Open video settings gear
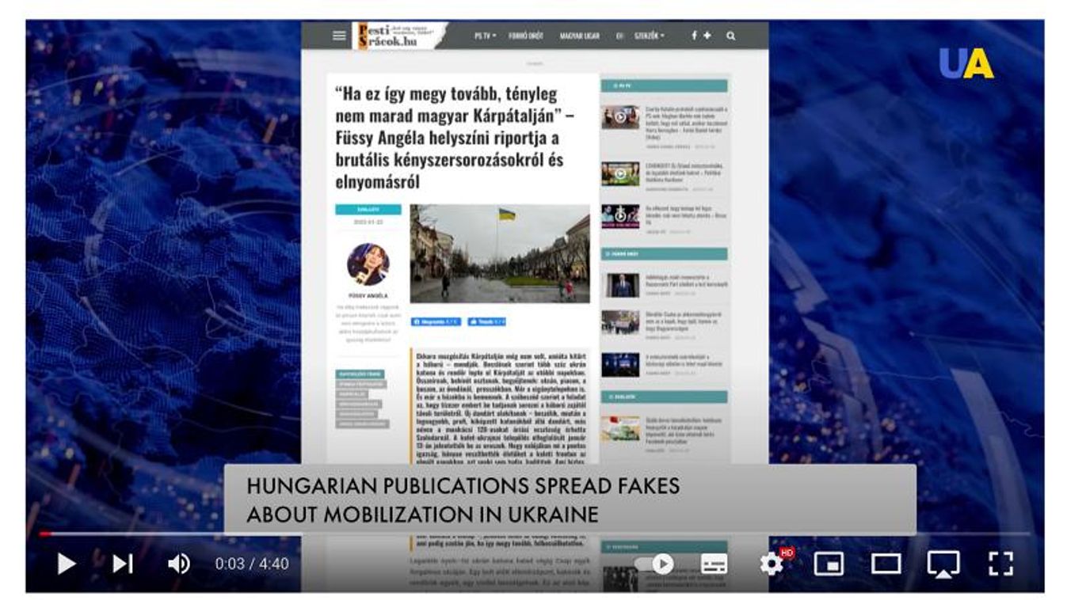Screen dimensions: 1067x600 tap(771, 564)
